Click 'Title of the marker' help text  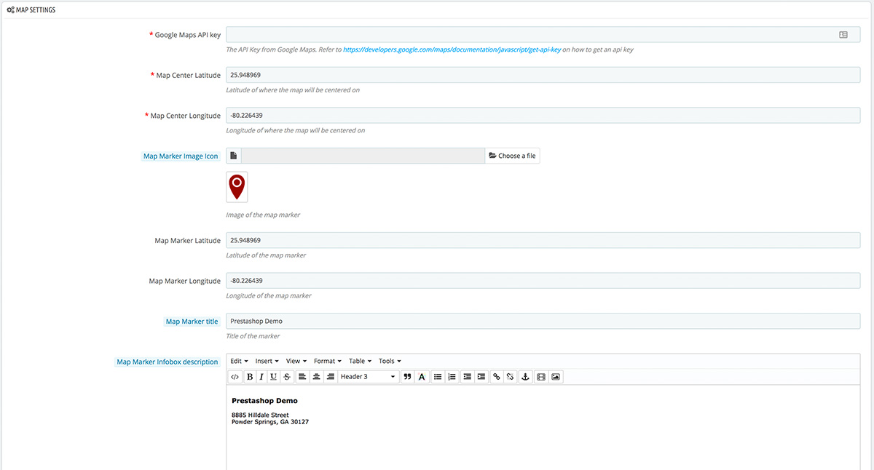(253, 336)
